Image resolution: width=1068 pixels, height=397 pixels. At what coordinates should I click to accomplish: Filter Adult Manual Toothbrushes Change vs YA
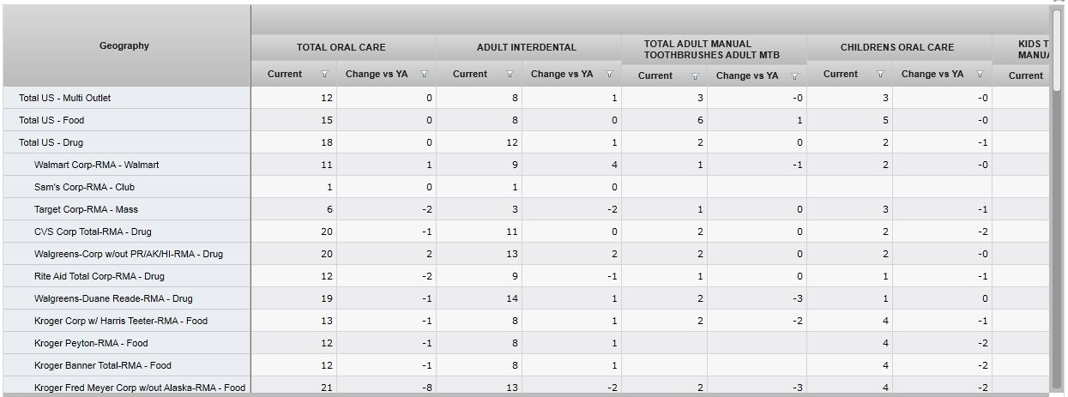(794, 76)
